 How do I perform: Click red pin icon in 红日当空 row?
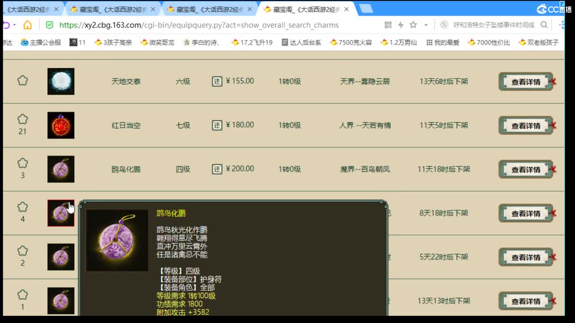(x=553, y=126)
